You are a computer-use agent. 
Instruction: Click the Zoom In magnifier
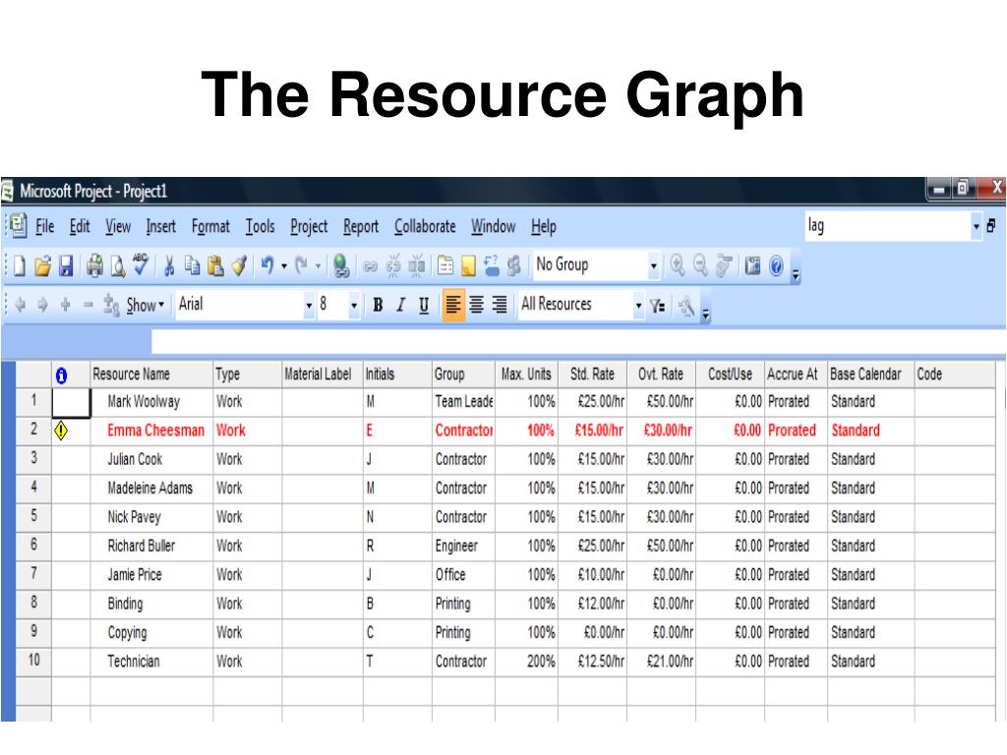pos(677,264)
